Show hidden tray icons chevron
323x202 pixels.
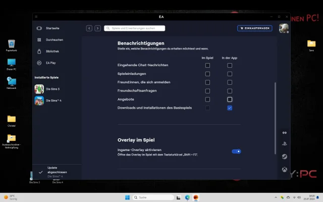pyautogui.click(x=276, y=197)
